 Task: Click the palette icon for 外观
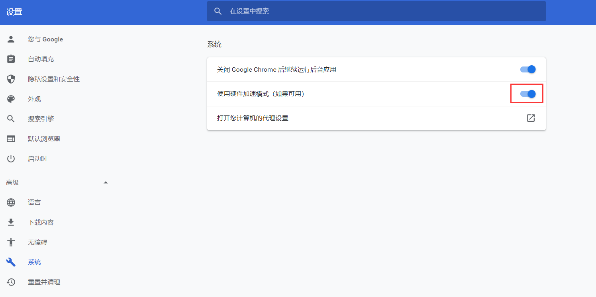tap(11, 99)
